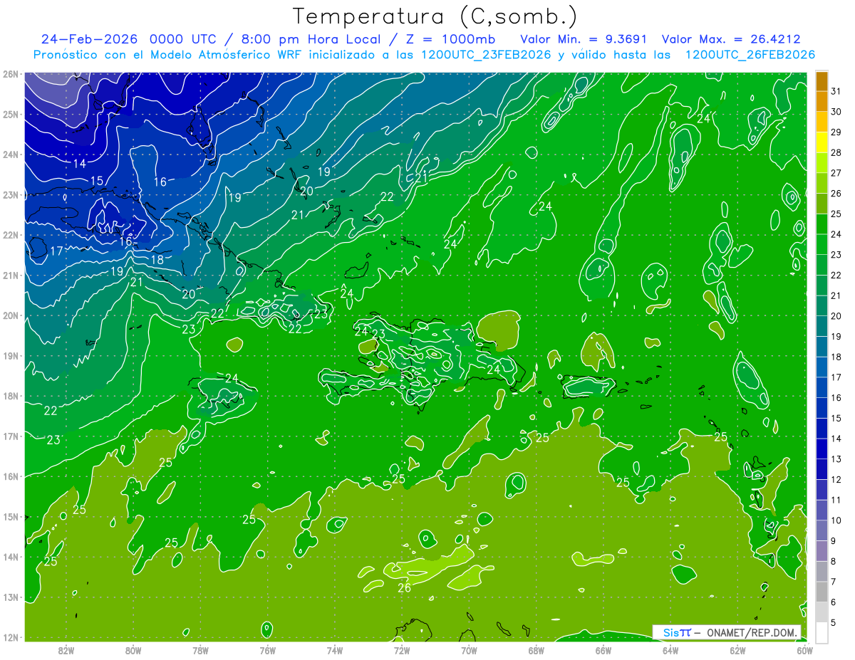Click the 12N latitude axis label
Viewport: 855px width, 660px height.
10,637
